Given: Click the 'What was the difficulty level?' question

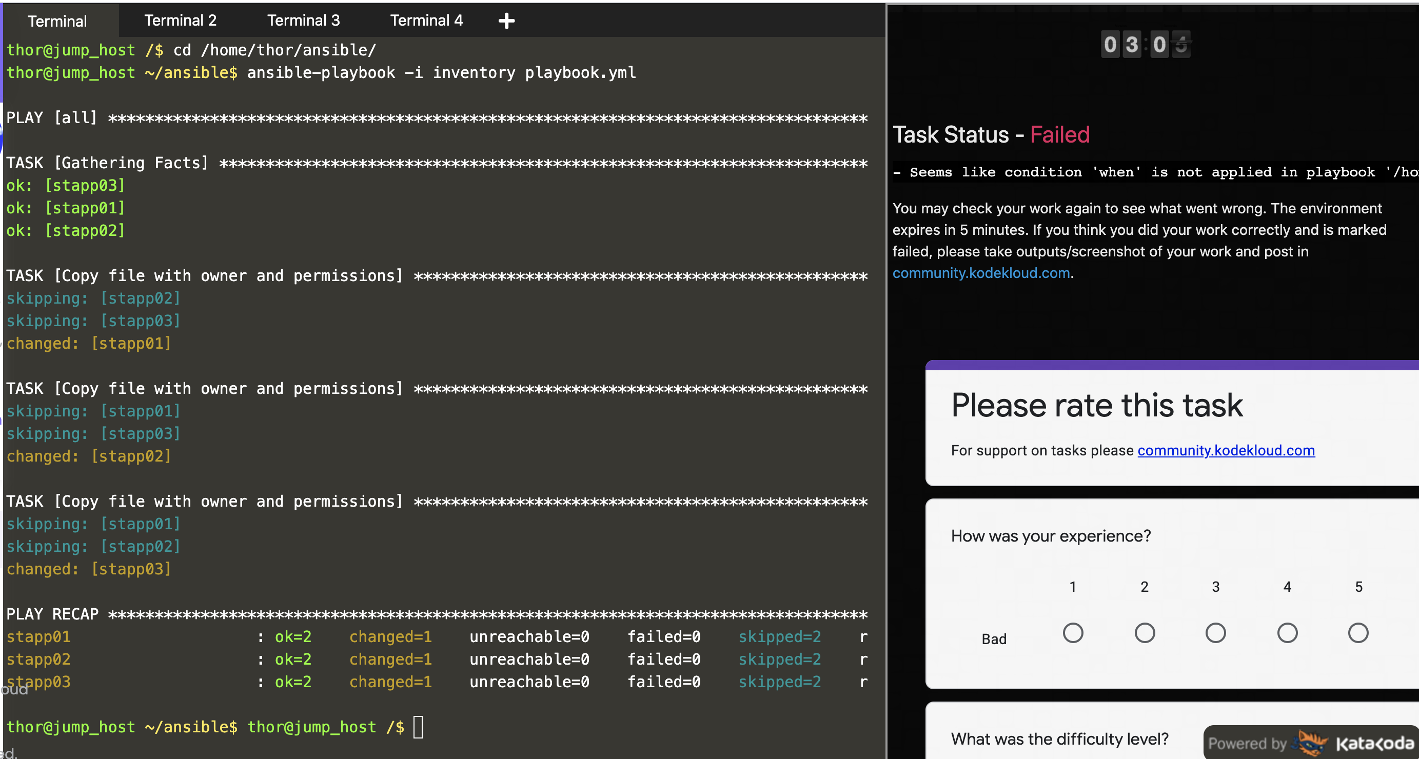Looking at the screenshot, I should (1059, 738).
